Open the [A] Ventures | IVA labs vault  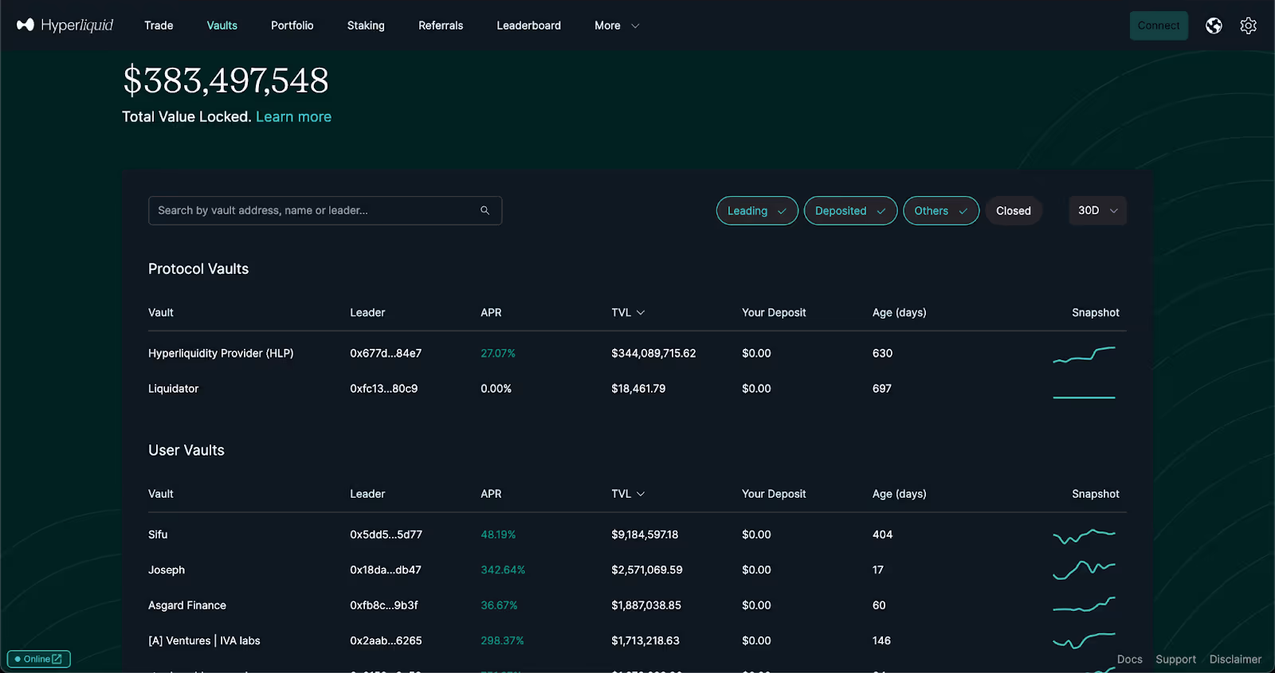[204, 640]
